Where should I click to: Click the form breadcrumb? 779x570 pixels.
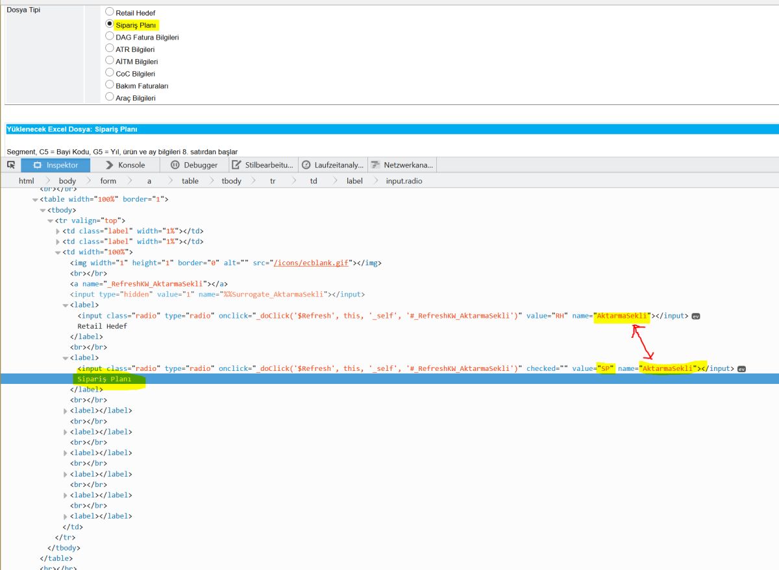[x=108, y=181]
